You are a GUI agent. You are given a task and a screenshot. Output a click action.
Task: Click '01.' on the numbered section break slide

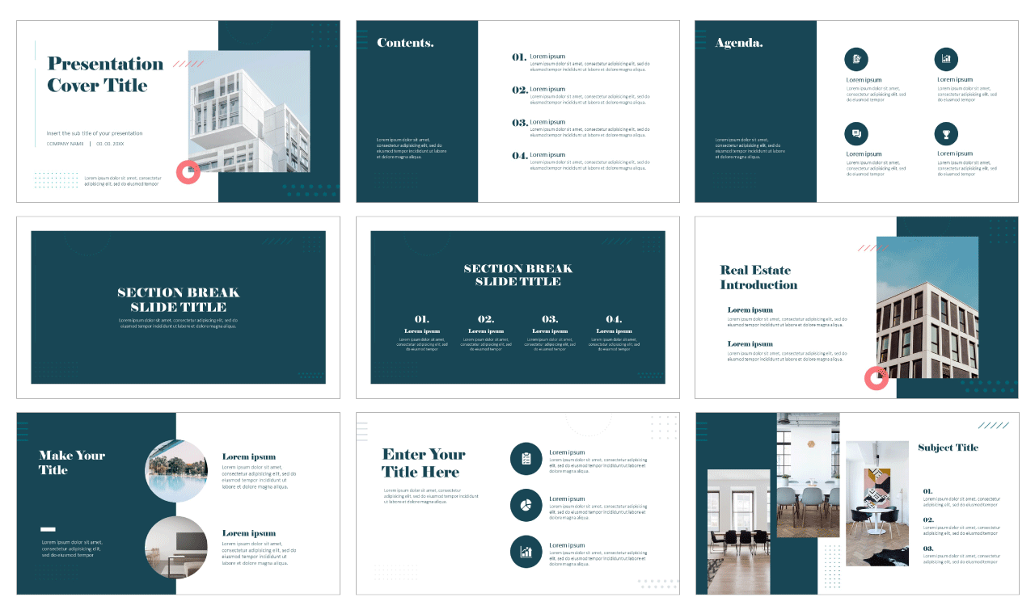pyautogui.click(x=421, y=319)
